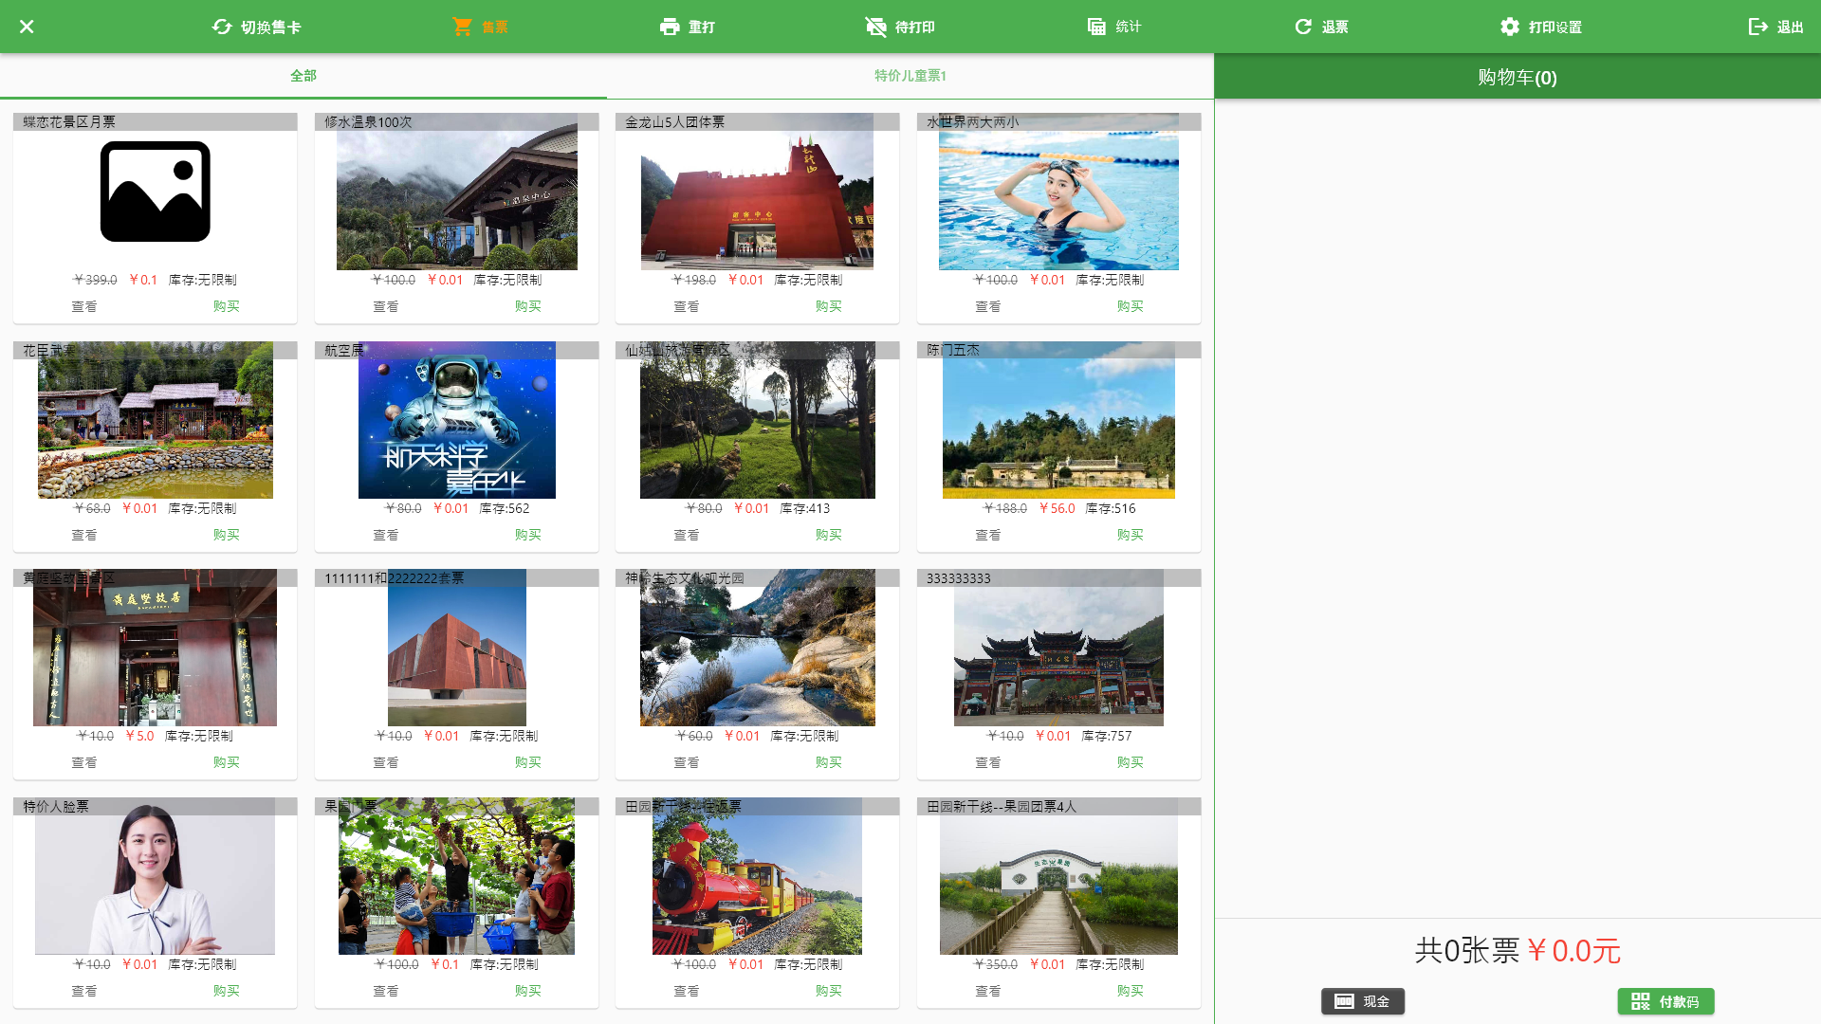Select the 全部 category tab
Screen dimensions: 1821x1024
(303, 76)
